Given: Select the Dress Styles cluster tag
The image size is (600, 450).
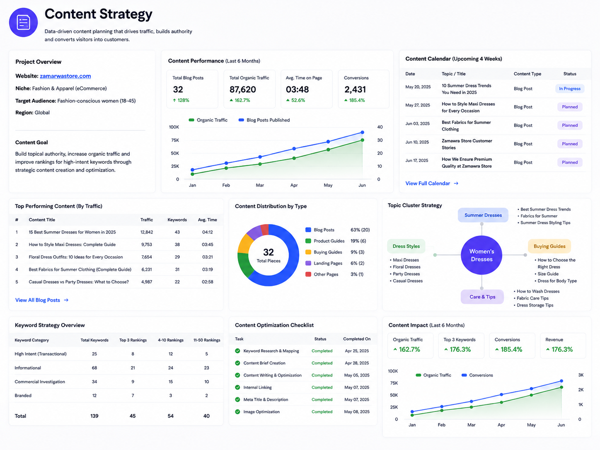Looking at the screenshot, I should [406, 246].
